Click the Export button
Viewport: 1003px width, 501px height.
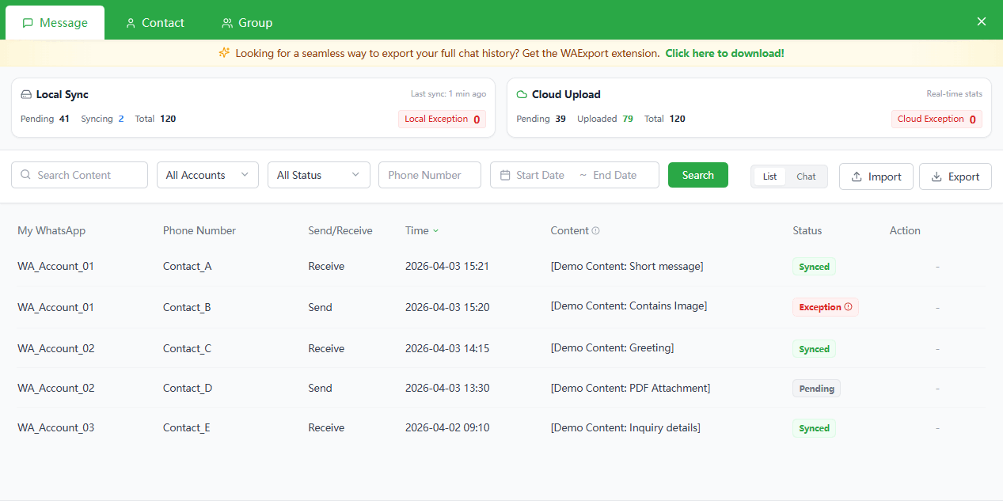(955, 176)
